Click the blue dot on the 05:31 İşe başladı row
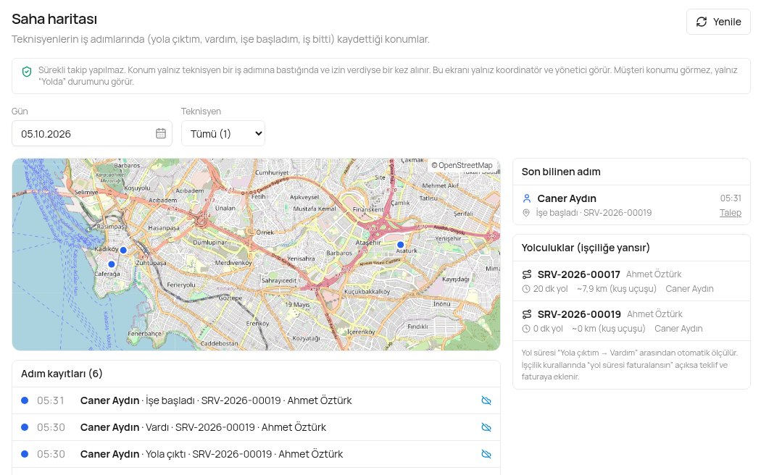This screenshot has width=761, height=475. click(x=25, y=400)
